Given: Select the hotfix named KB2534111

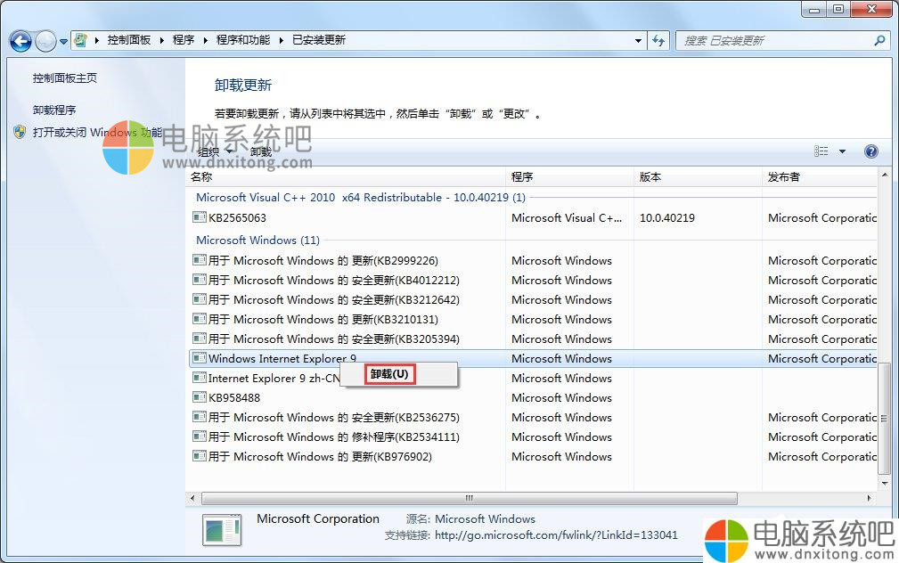Looking at the screenshot, I should click(x=334, y=437).
